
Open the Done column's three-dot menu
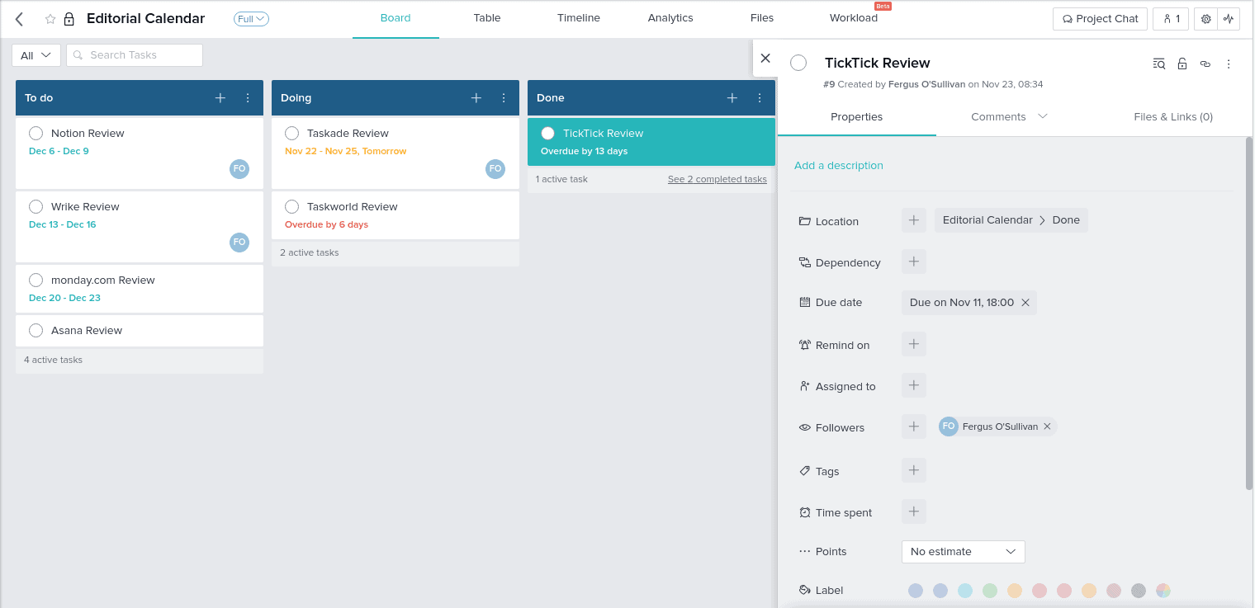click(x=760, y=97)
